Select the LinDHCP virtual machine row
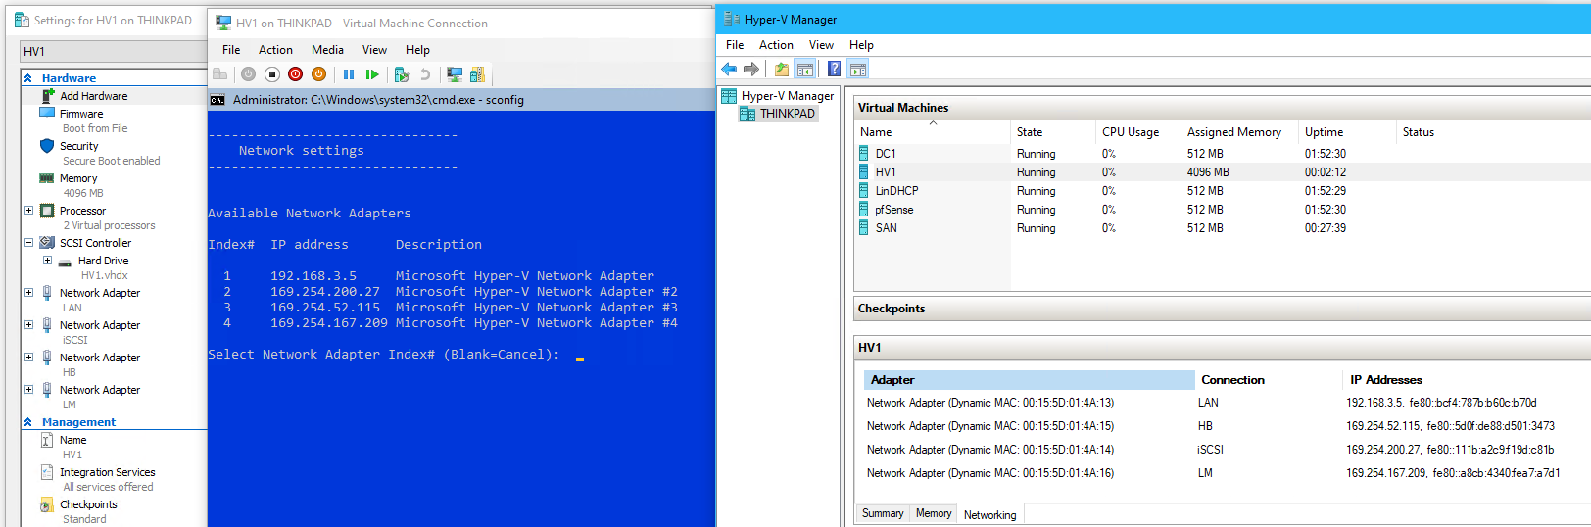The image size is (1591, 527). (1223, 191)
